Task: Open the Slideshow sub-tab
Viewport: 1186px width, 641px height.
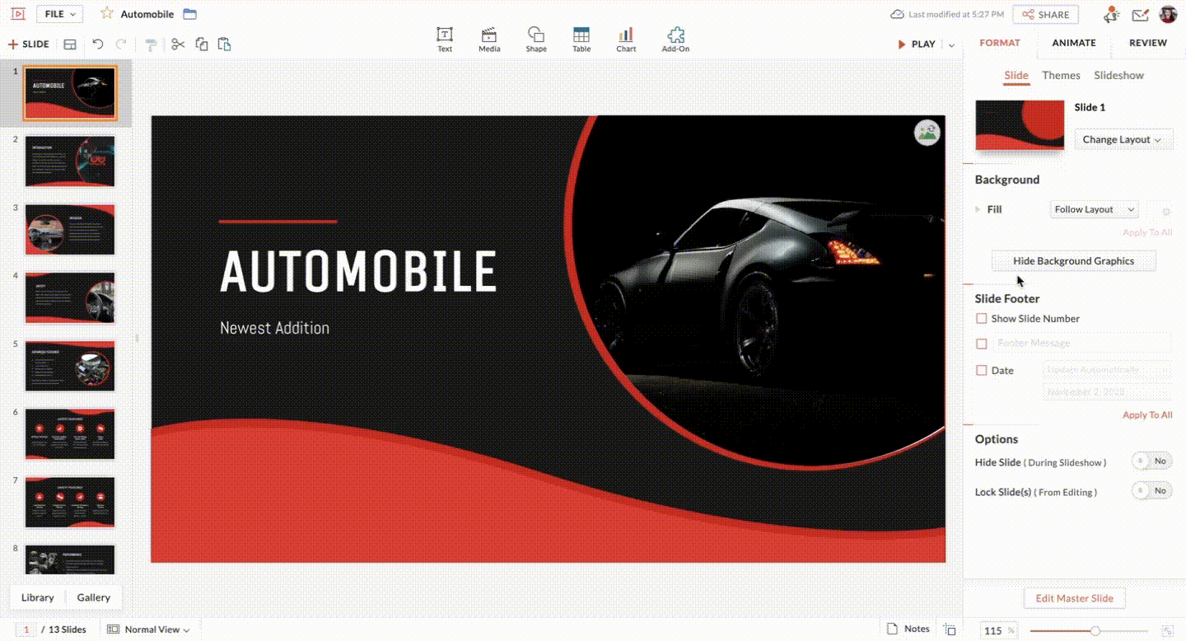Action: pos(1118,75)
